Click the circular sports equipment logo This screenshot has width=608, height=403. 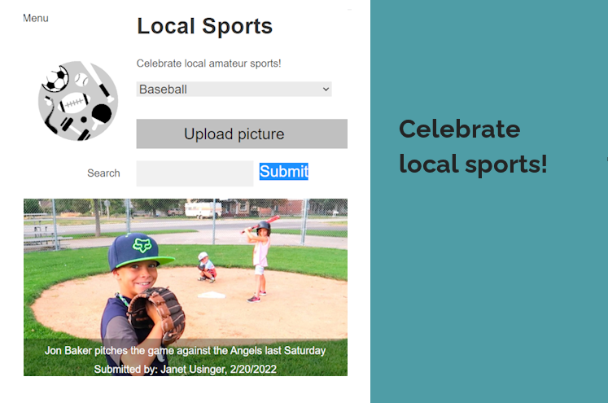(x=78, y=101)
